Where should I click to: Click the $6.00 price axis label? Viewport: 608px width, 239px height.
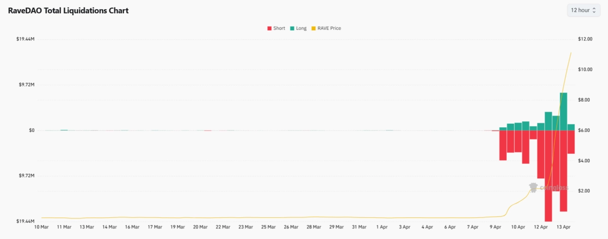click(x=585, y=130)
